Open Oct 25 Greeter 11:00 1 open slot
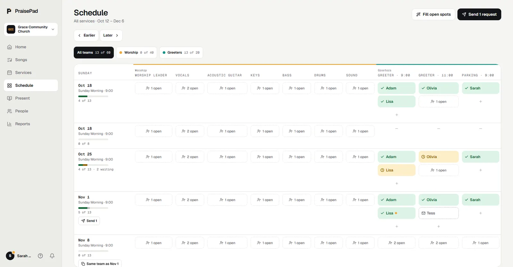This screenshot has width=513, height=267. (x=439, y=170)
